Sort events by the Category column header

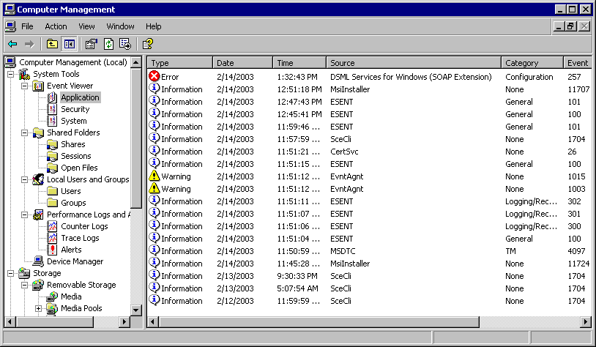click(x=532, y=63)
